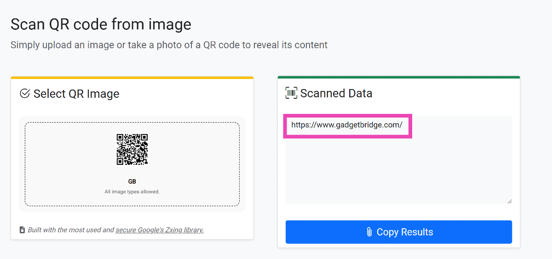Click the file icon before 'Built with'
The width and height of the screenshot is (552, 259).
[x=22, y=230]
